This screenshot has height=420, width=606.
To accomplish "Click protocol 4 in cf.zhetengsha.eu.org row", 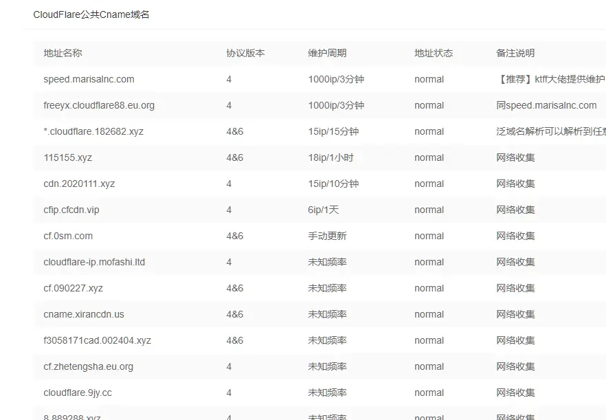I will tap(229, 366).
